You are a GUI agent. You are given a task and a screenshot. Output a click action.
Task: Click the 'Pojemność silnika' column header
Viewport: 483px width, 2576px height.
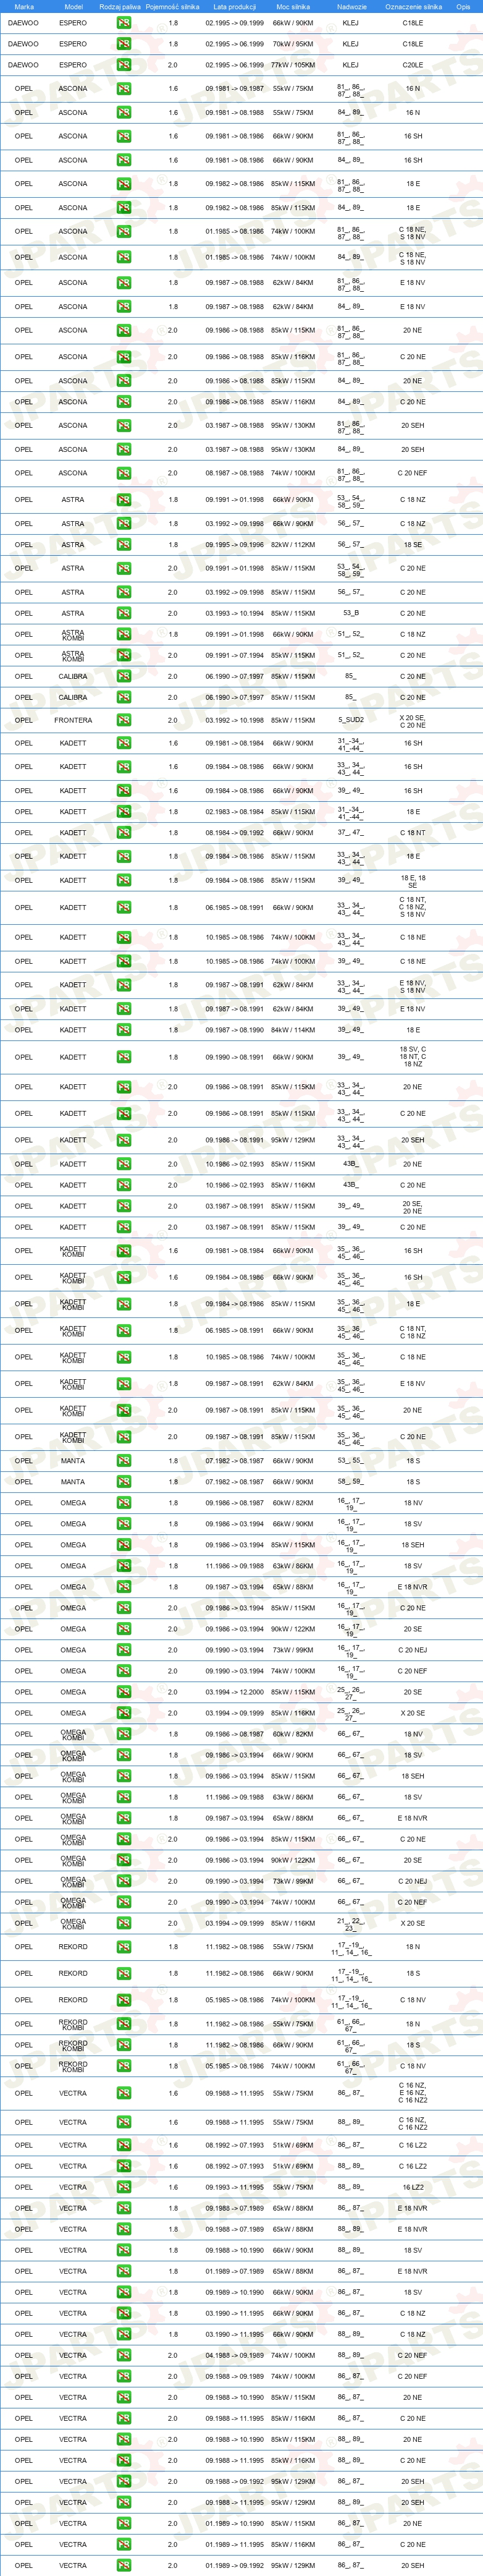(172, 6)
